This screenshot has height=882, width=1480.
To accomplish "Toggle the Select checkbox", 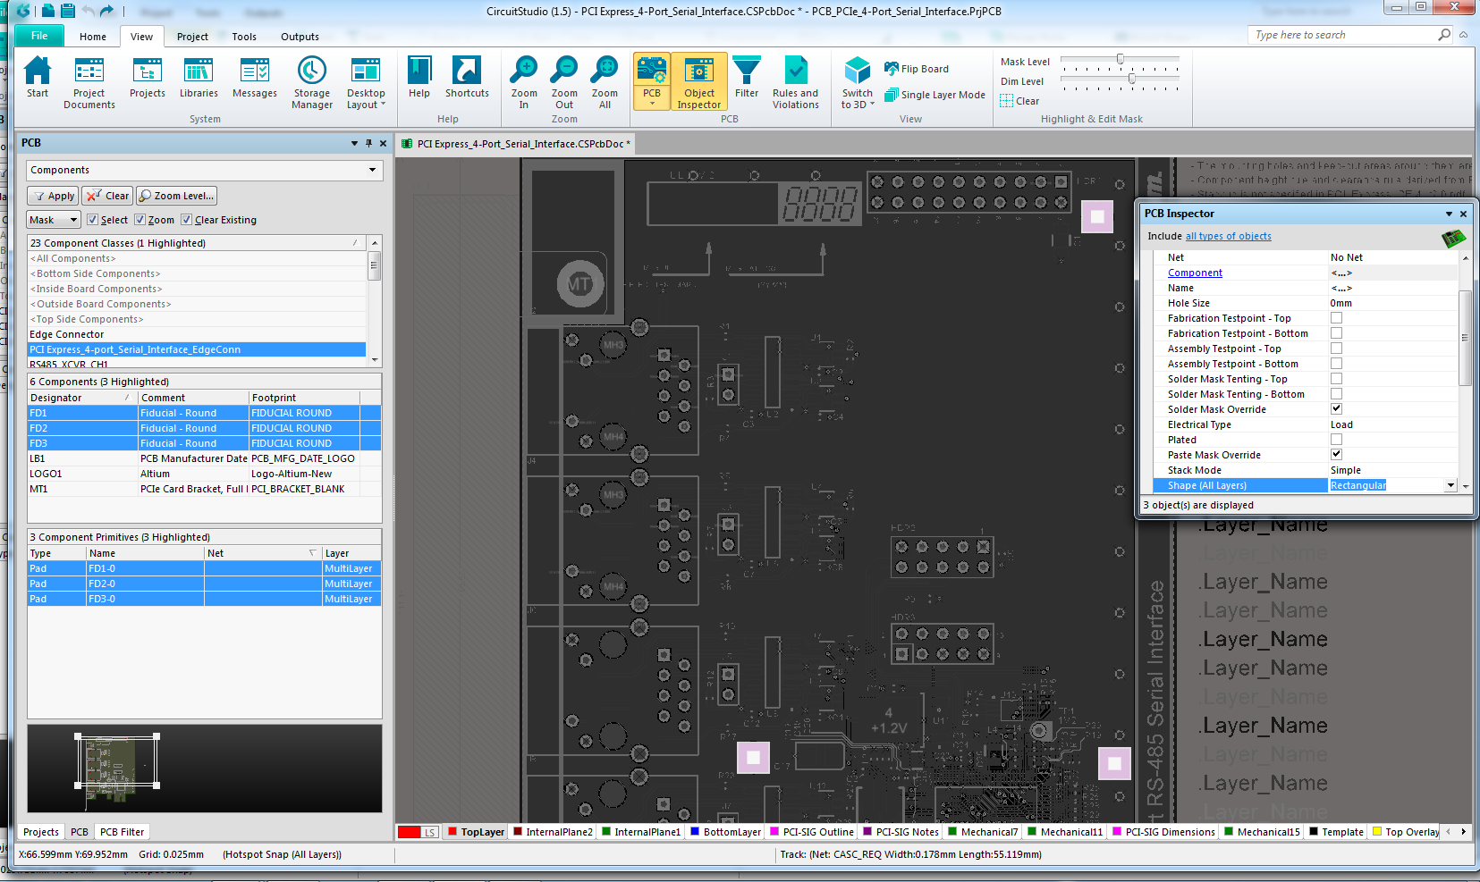I will click(x=92, y=220).
